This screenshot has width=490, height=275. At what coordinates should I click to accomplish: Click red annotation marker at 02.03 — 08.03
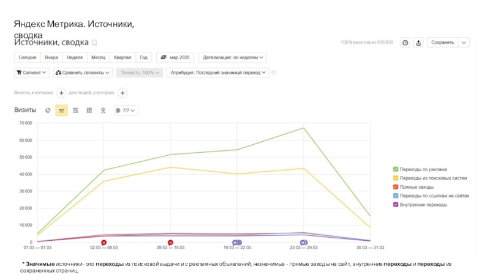[104, 243]
